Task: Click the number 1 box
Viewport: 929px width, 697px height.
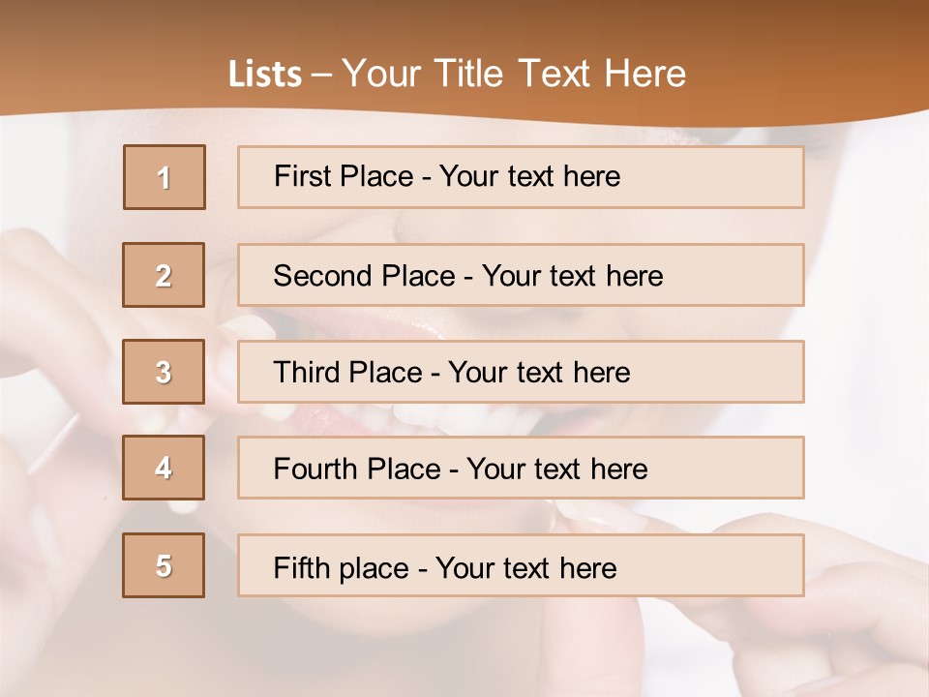Action: tap(165, 177)
